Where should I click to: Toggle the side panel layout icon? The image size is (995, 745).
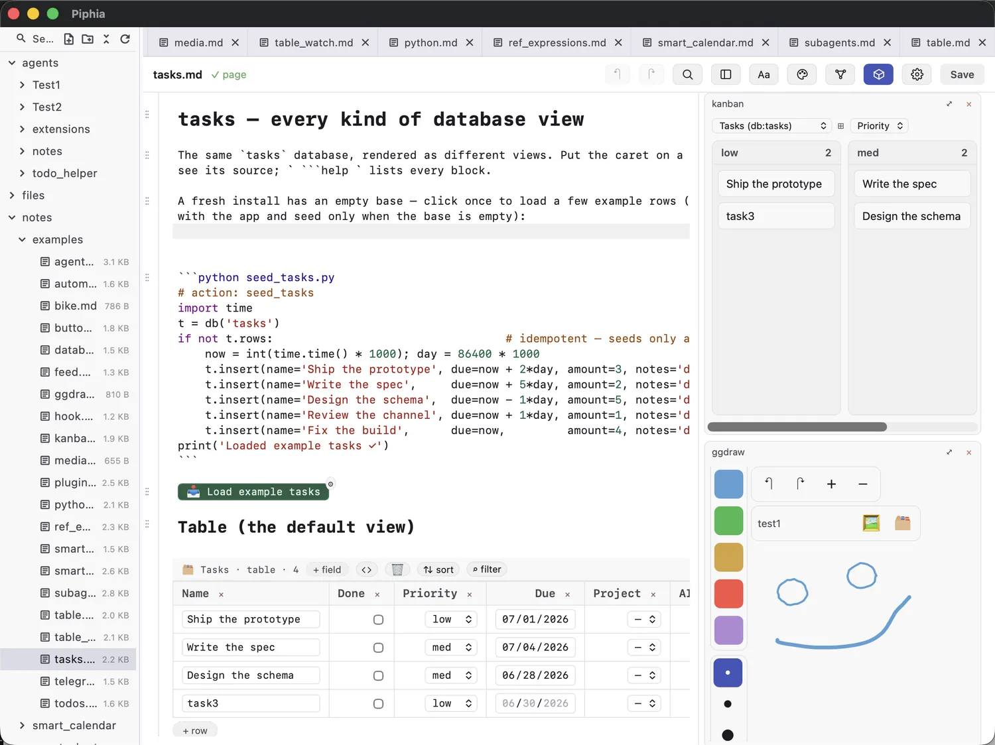tap(726, 74)
